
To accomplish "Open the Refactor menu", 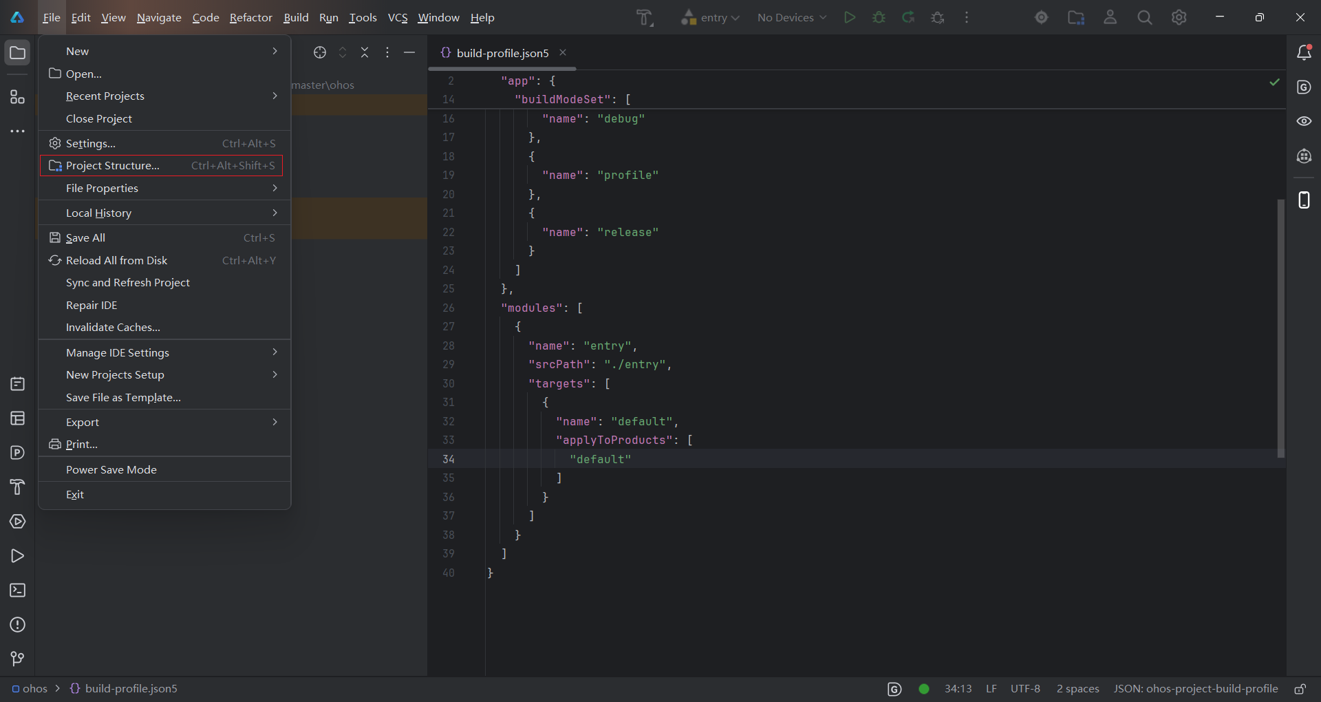I will click(250, 17).
